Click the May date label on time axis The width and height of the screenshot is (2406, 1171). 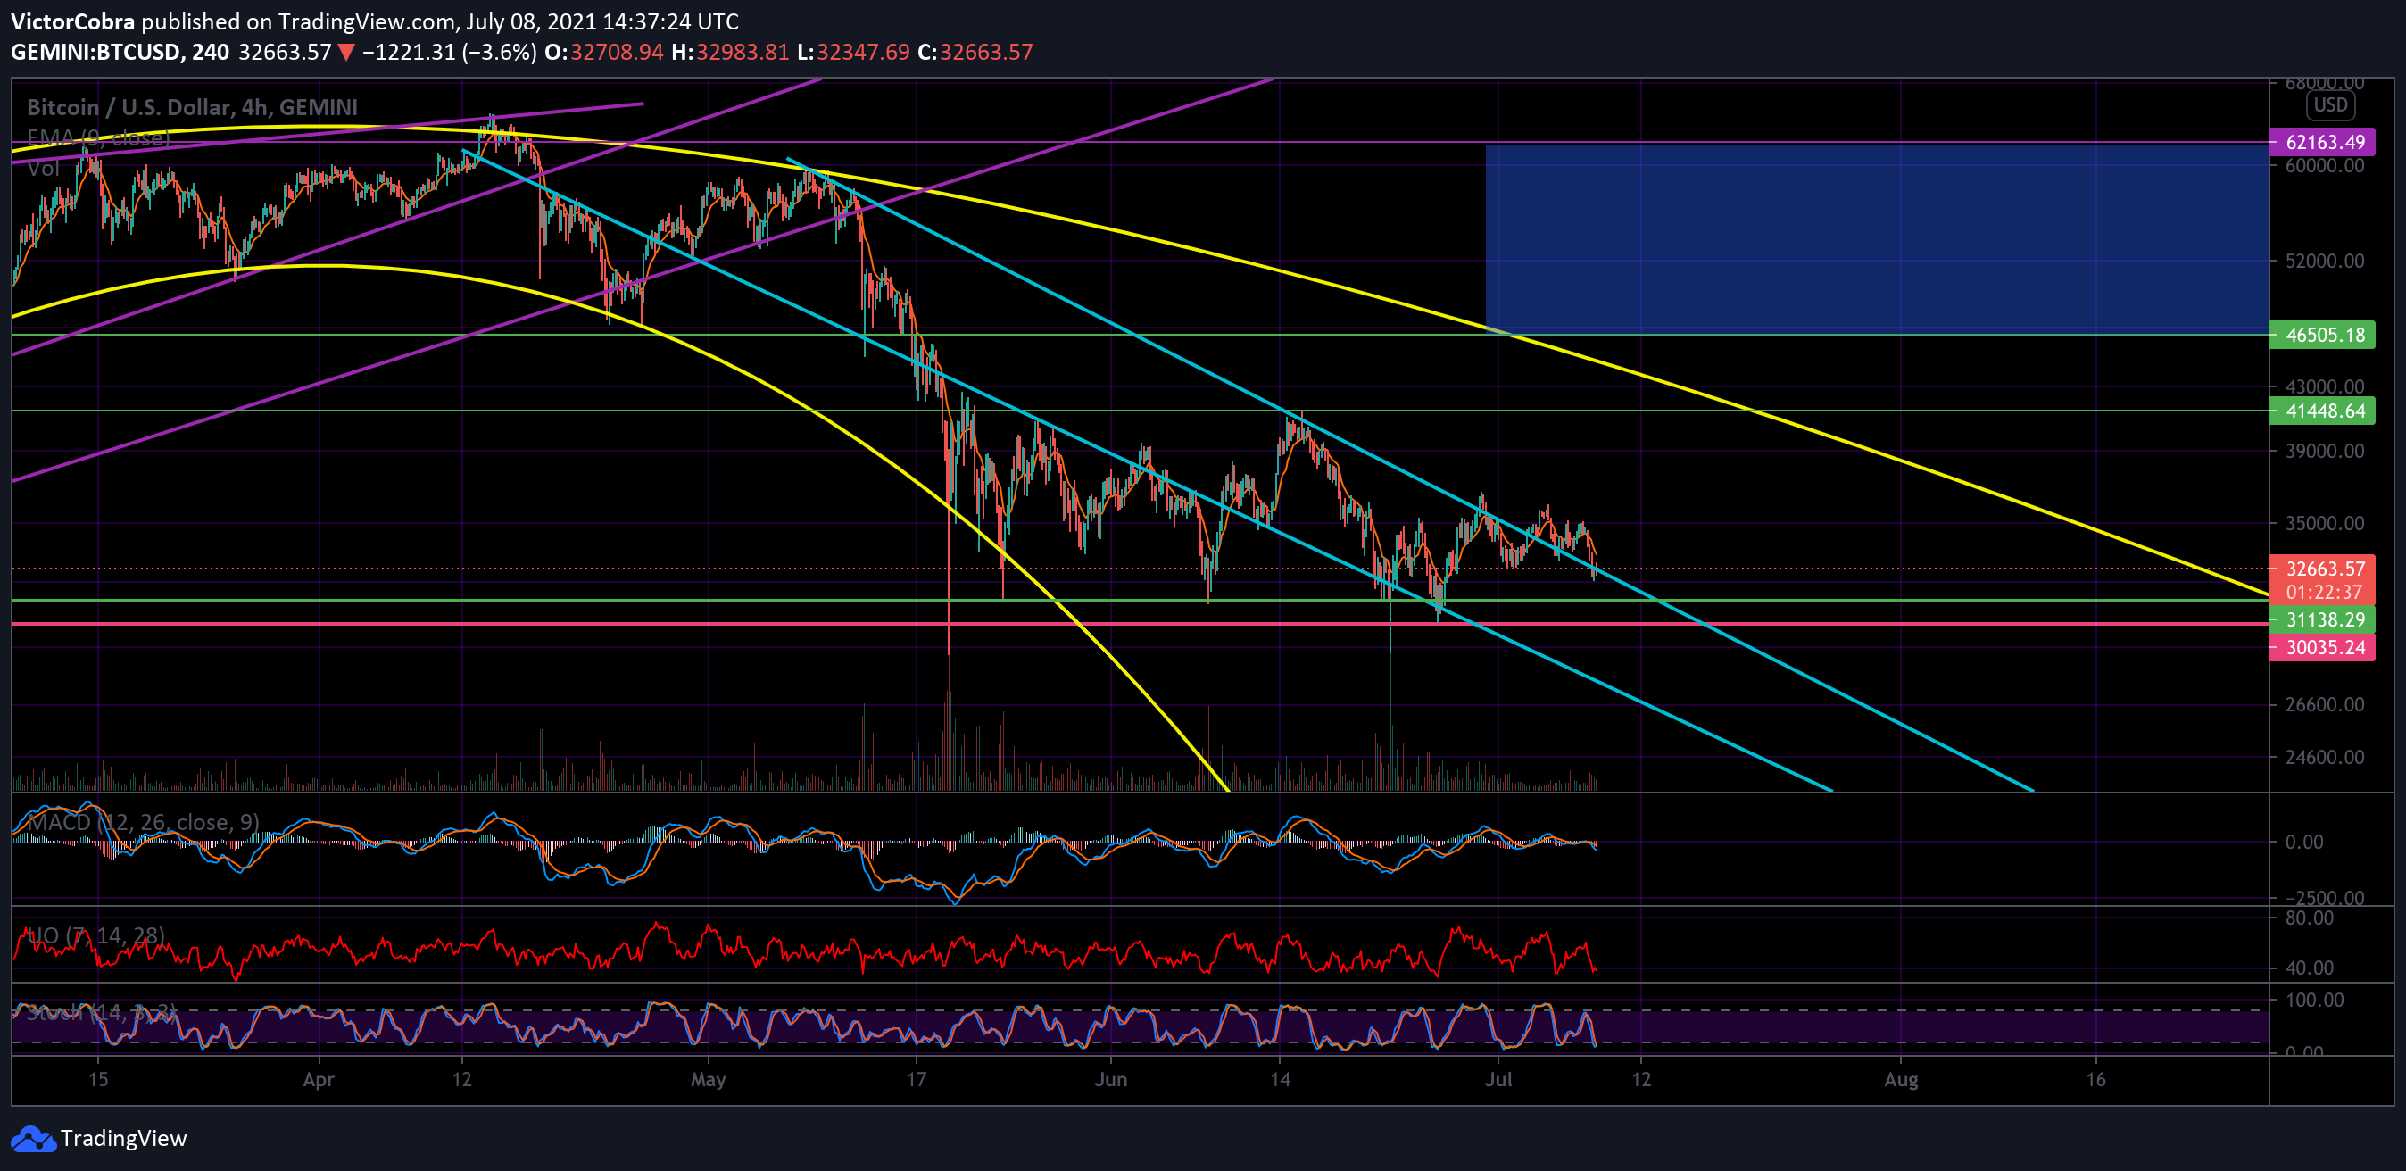click(708, 1079)
